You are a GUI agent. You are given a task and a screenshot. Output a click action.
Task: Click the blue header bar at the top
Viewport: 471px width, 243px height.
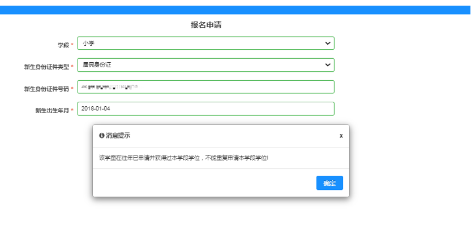[236, 10]
